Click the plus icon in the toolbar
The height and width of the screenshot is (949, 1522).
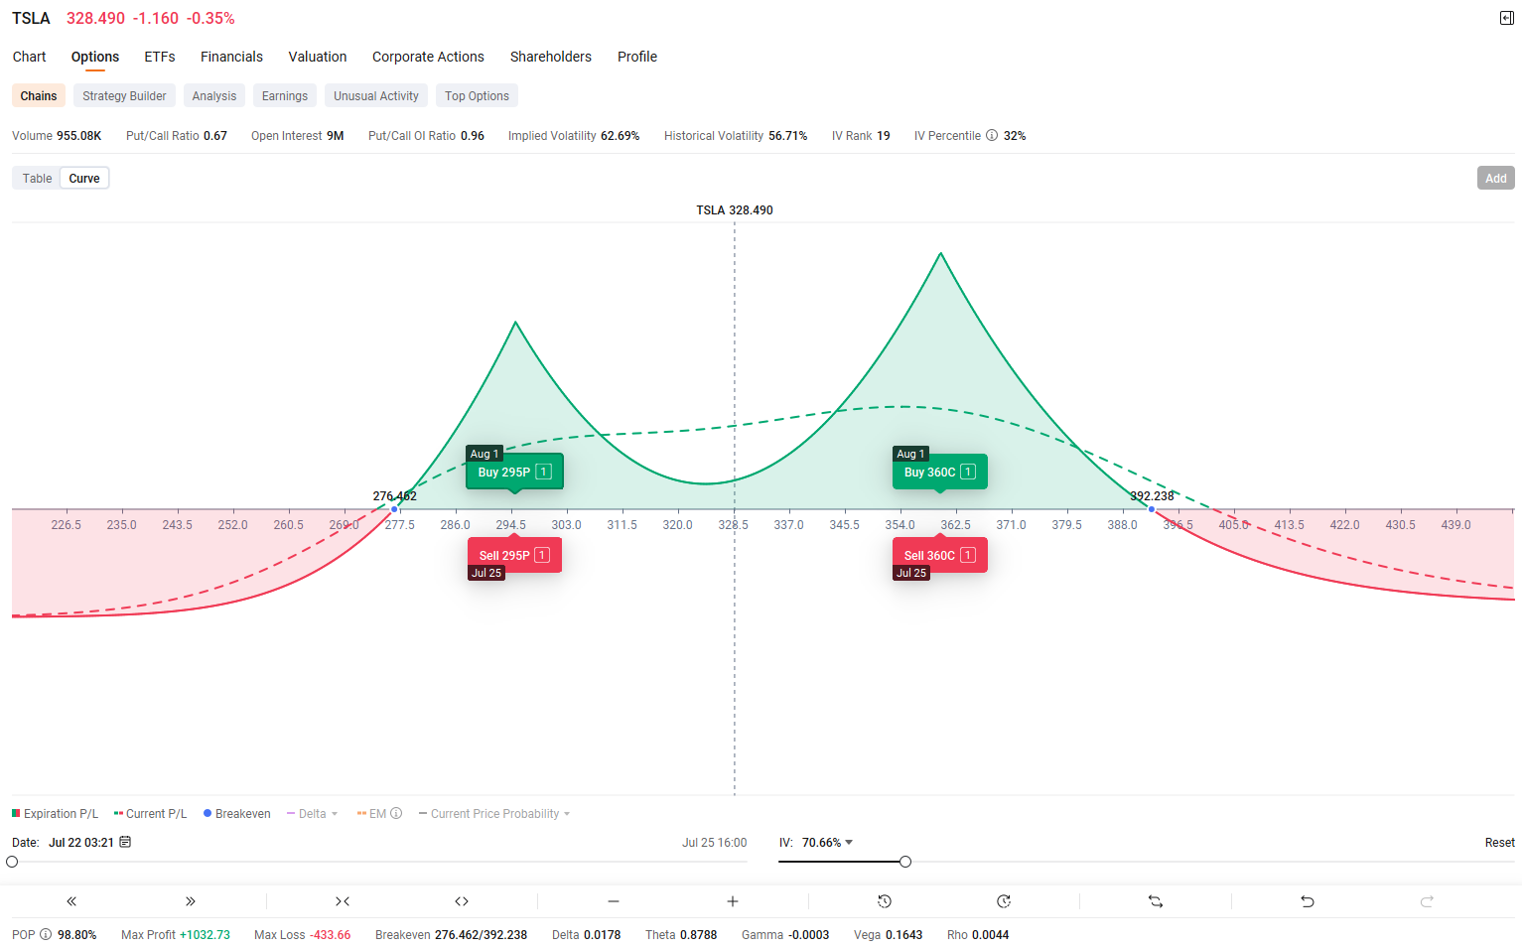733,901
